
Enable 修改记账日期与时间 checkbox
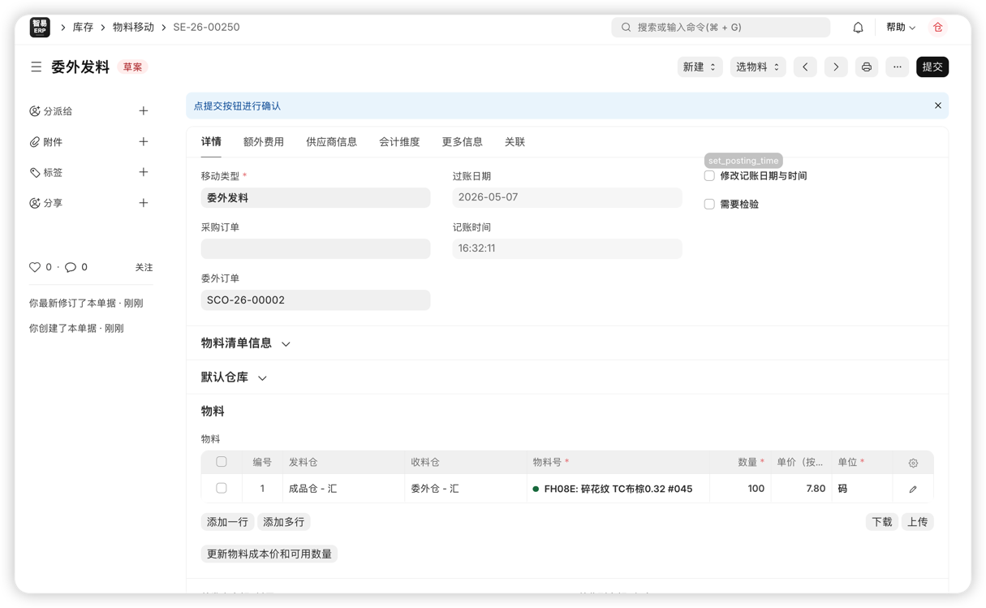click(709, 175)
